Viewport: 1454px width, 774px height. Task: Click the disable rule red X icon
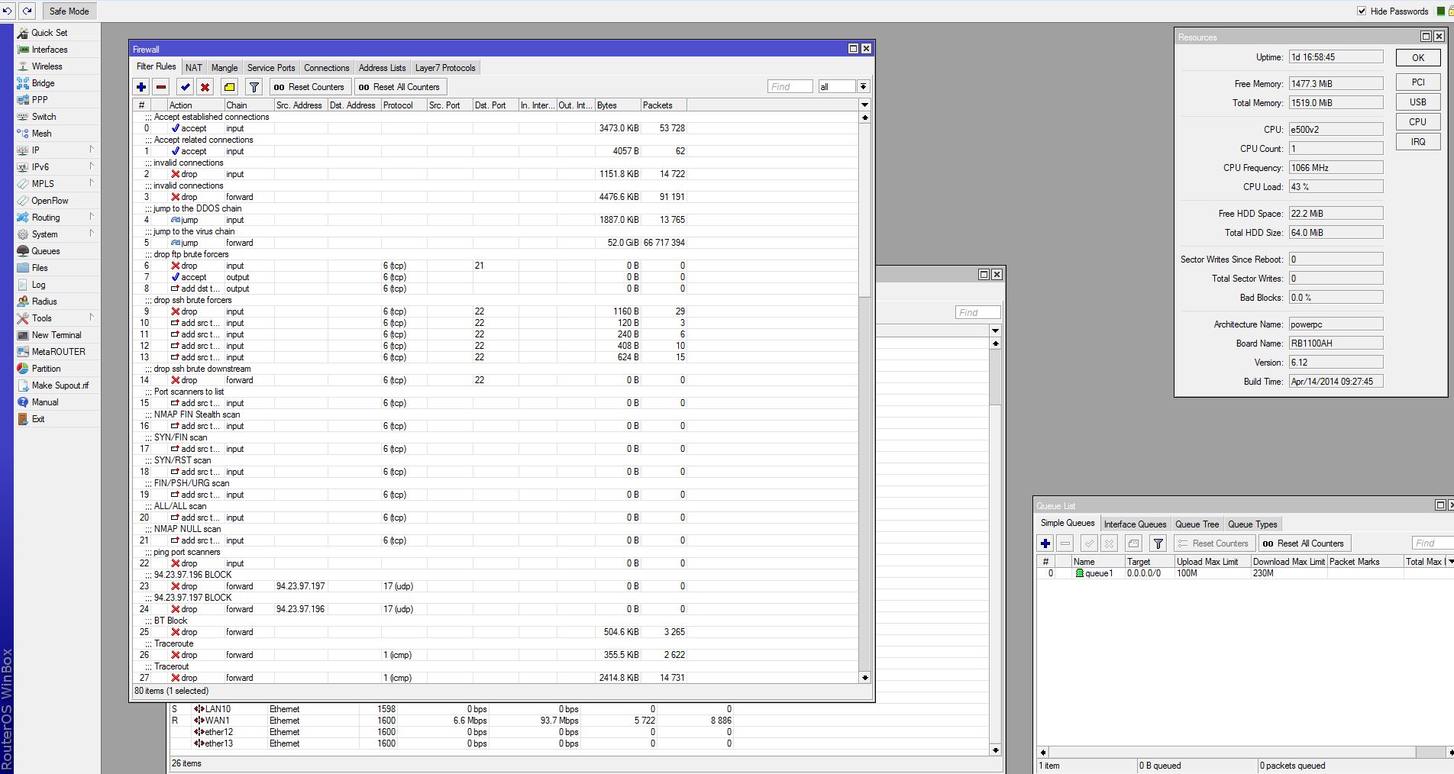pyautogui.click(x=205, y=87)
